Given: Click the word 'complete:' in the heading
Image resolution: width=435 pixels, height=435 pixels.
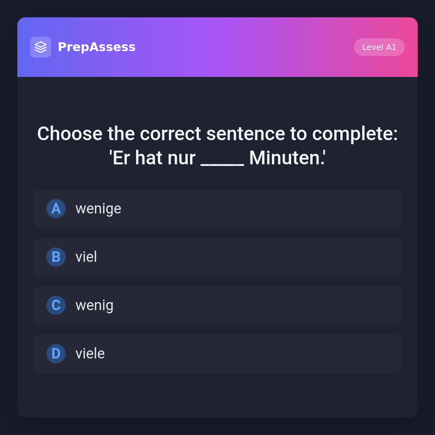Looking at the screenshot, I should click(355, 134).
